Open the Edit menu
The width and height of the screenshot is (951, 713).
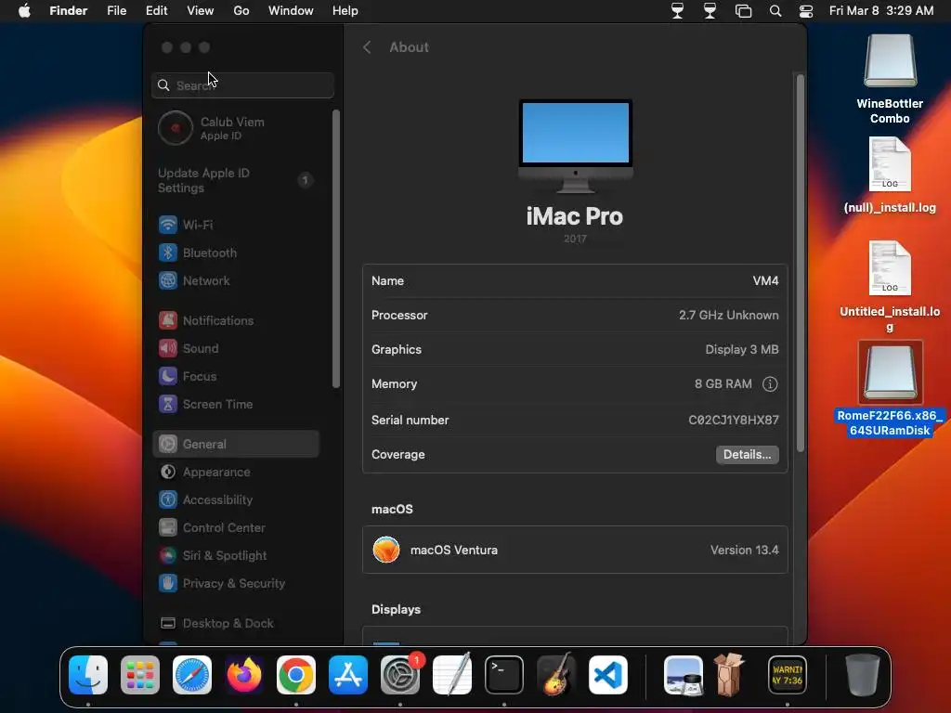pos(156,11)
